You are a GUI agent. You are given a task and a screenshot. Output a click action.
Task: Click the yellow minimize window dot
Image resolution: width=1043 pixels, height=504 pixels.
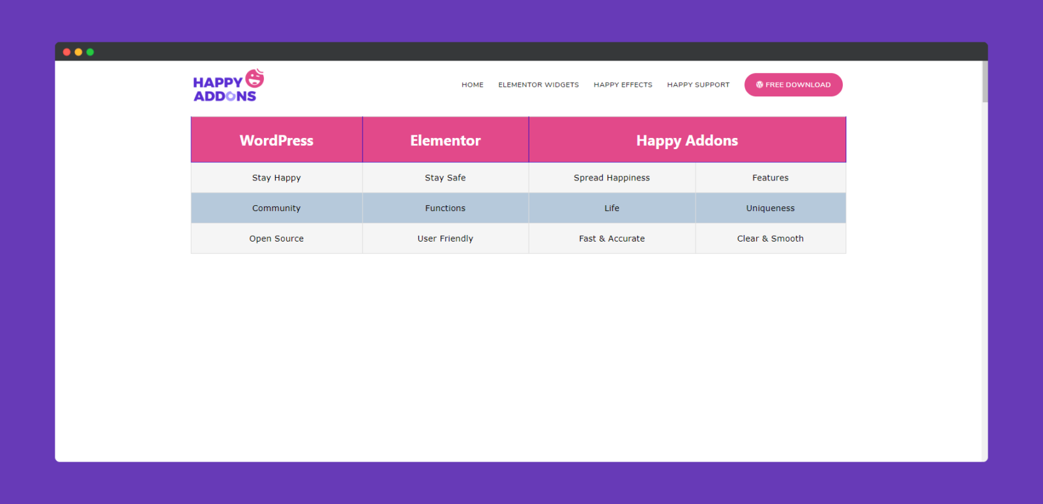[78, 52]
